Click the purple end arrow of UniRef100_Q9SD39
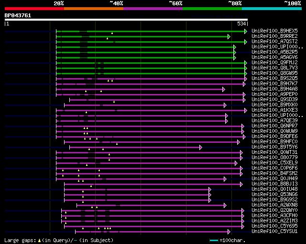Image resolution: width=306 pixels, height=244 pixels. coord(244,100)
